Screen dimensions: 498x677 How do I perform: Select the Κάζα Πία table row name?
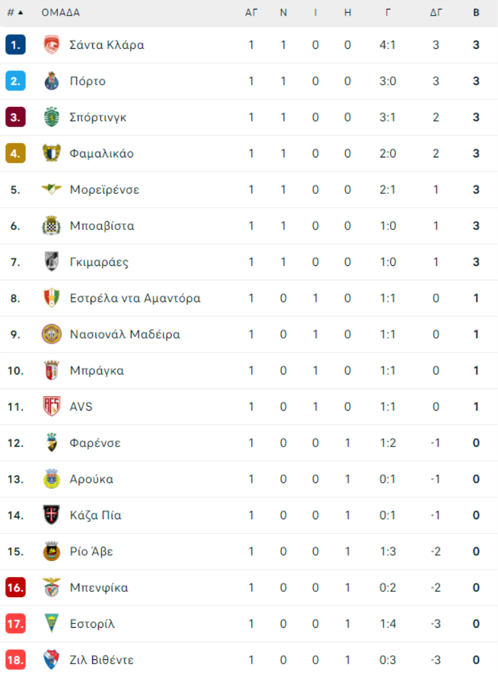pyautogui.click(x=96, y=515)
